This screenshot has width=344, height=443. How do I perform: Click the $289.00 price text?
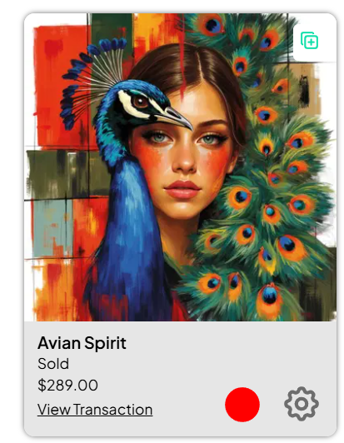pyautogui.click(x=67, y=385)
